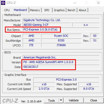Viewport: 104px width, 104px height.
Task: Click the chipset revision value 00
Action: click(95, 36)
